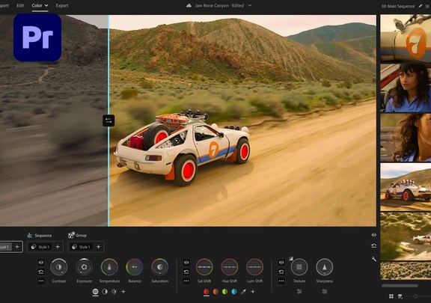Click the thumbnail size slider handle
Image resolution: width=431 pixels, height=303 pixels.
tap(415, 296)
